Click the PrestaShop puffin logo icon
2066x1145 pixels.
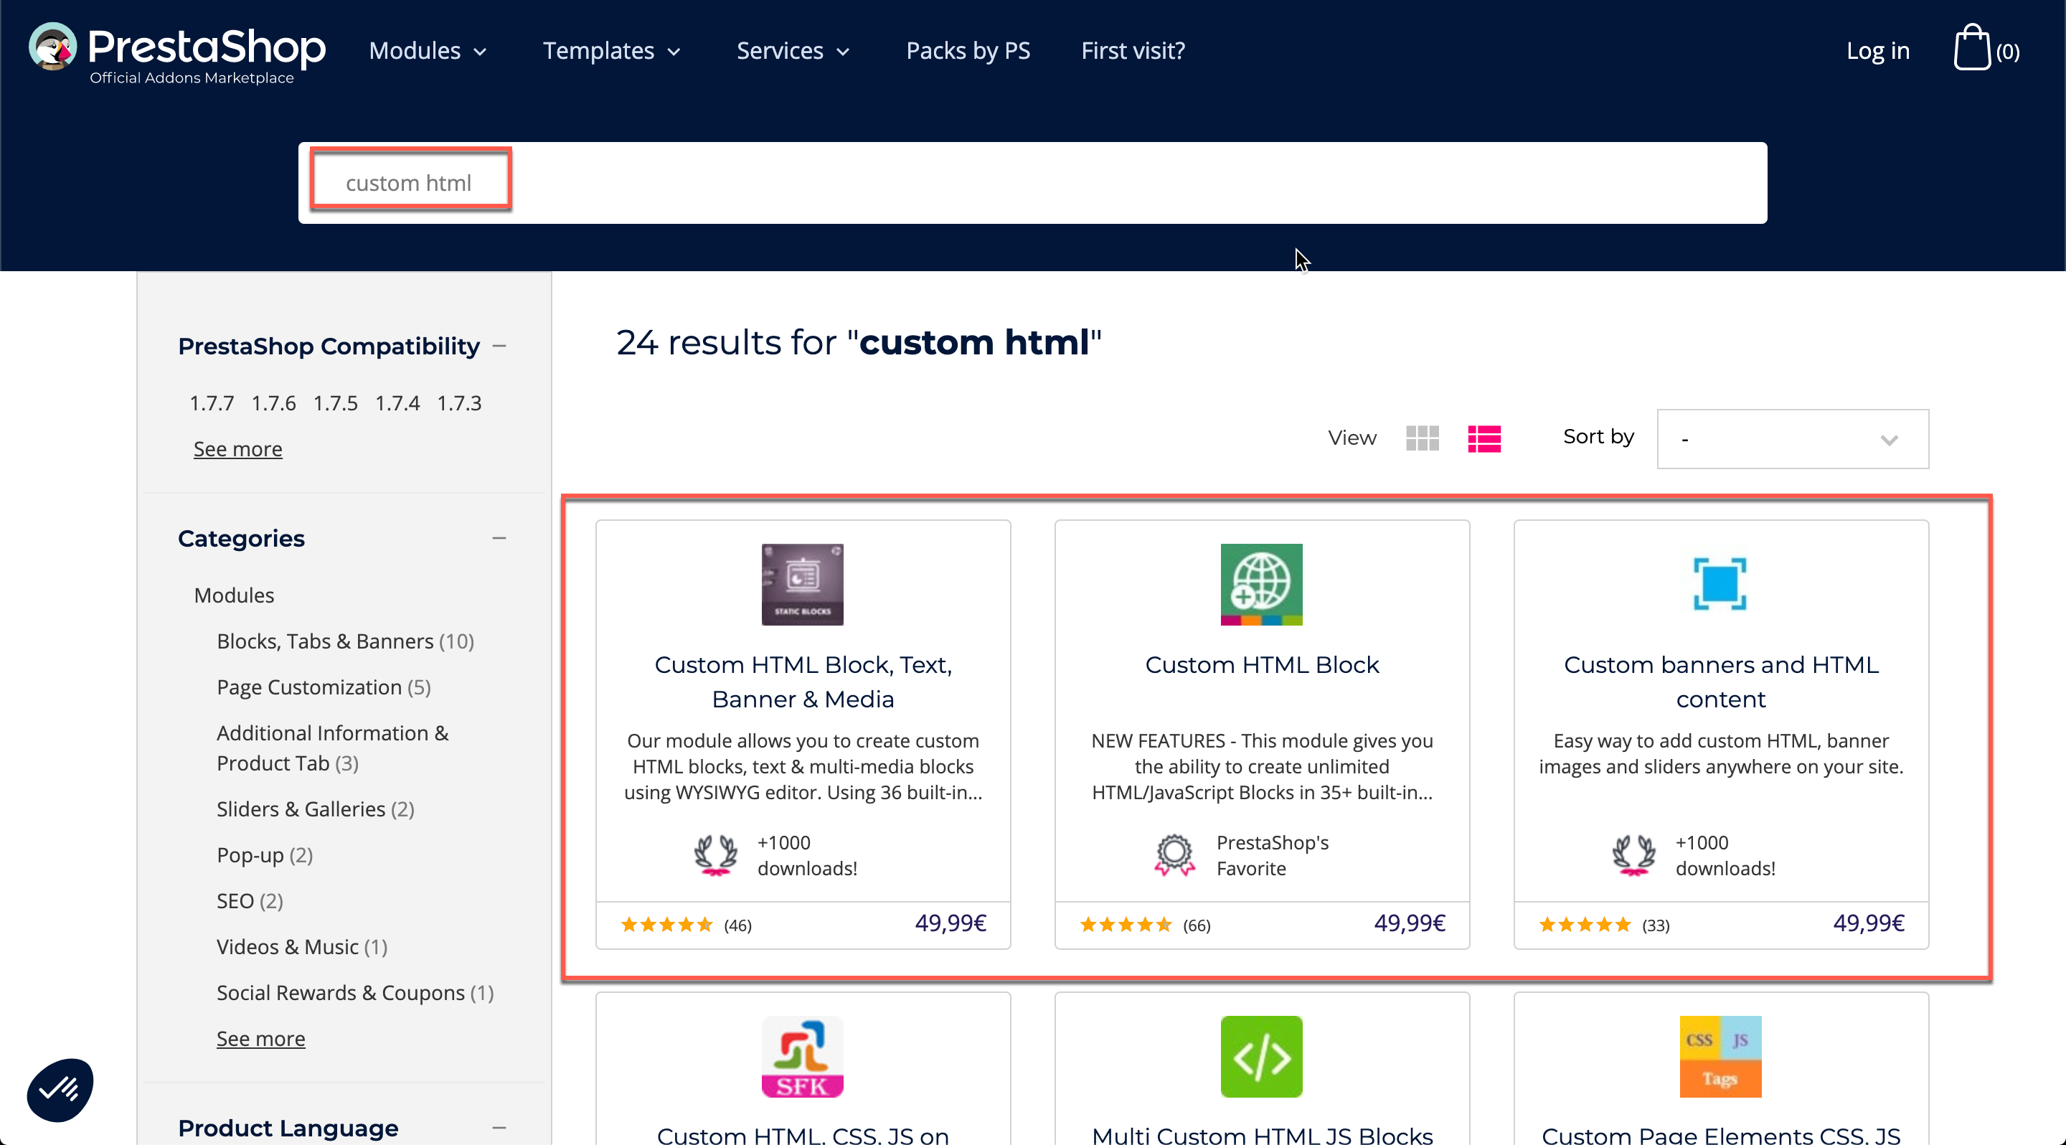coord(52,47)
